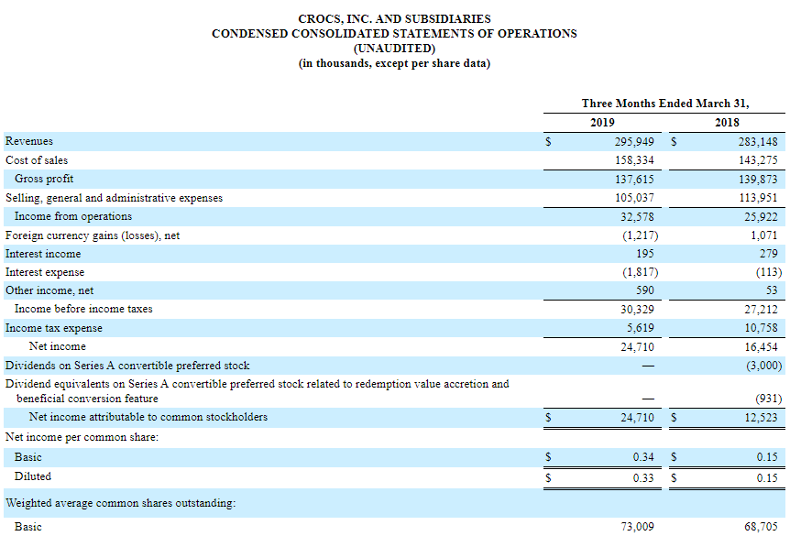The height and width of the screenshot is (536, 790).
Task: Click the 'in thousands, except per share data' note
Action: (x=394, y=63)
